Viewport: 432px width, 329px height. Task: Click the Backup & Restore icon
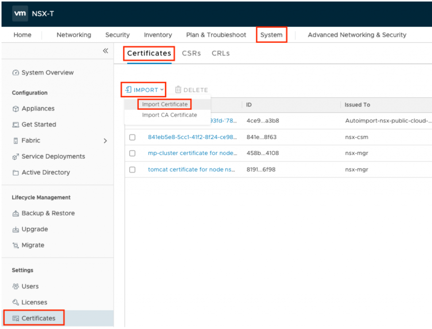16,213
